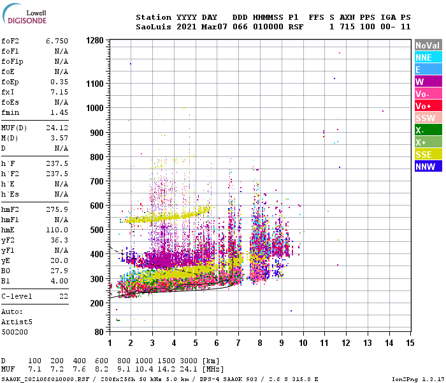
Task: Select the NNE cyan legend swatch
Action: (x=428, y=57)
